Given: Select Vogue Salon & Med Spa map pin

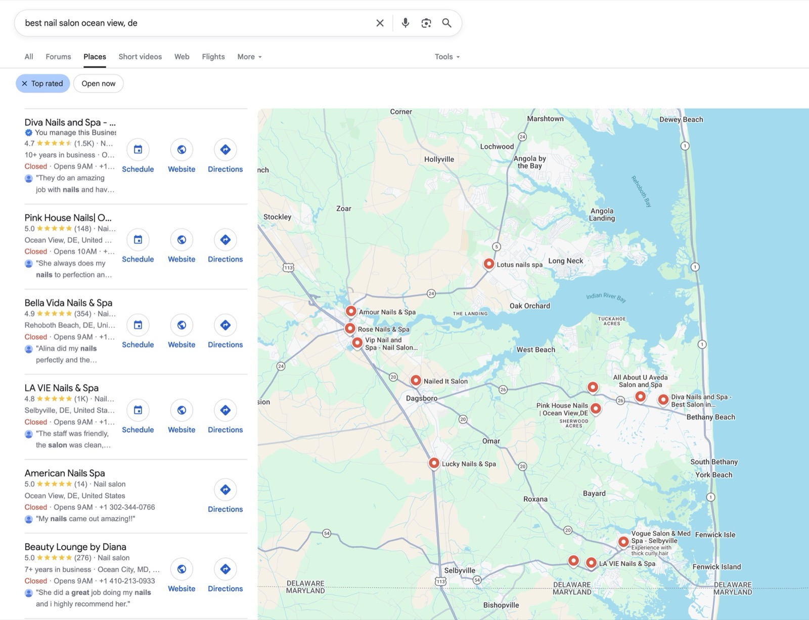Looking at the screenshot, I should point(623,542).
